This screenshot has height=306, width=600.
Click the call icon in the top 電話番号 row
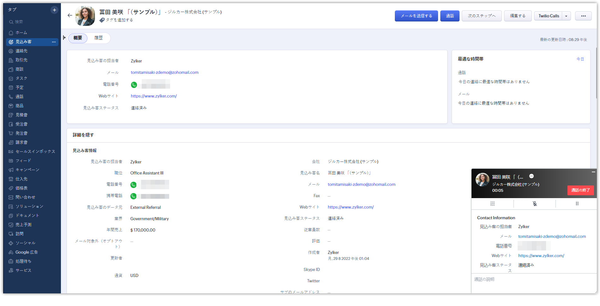click(x=134, y=85)
